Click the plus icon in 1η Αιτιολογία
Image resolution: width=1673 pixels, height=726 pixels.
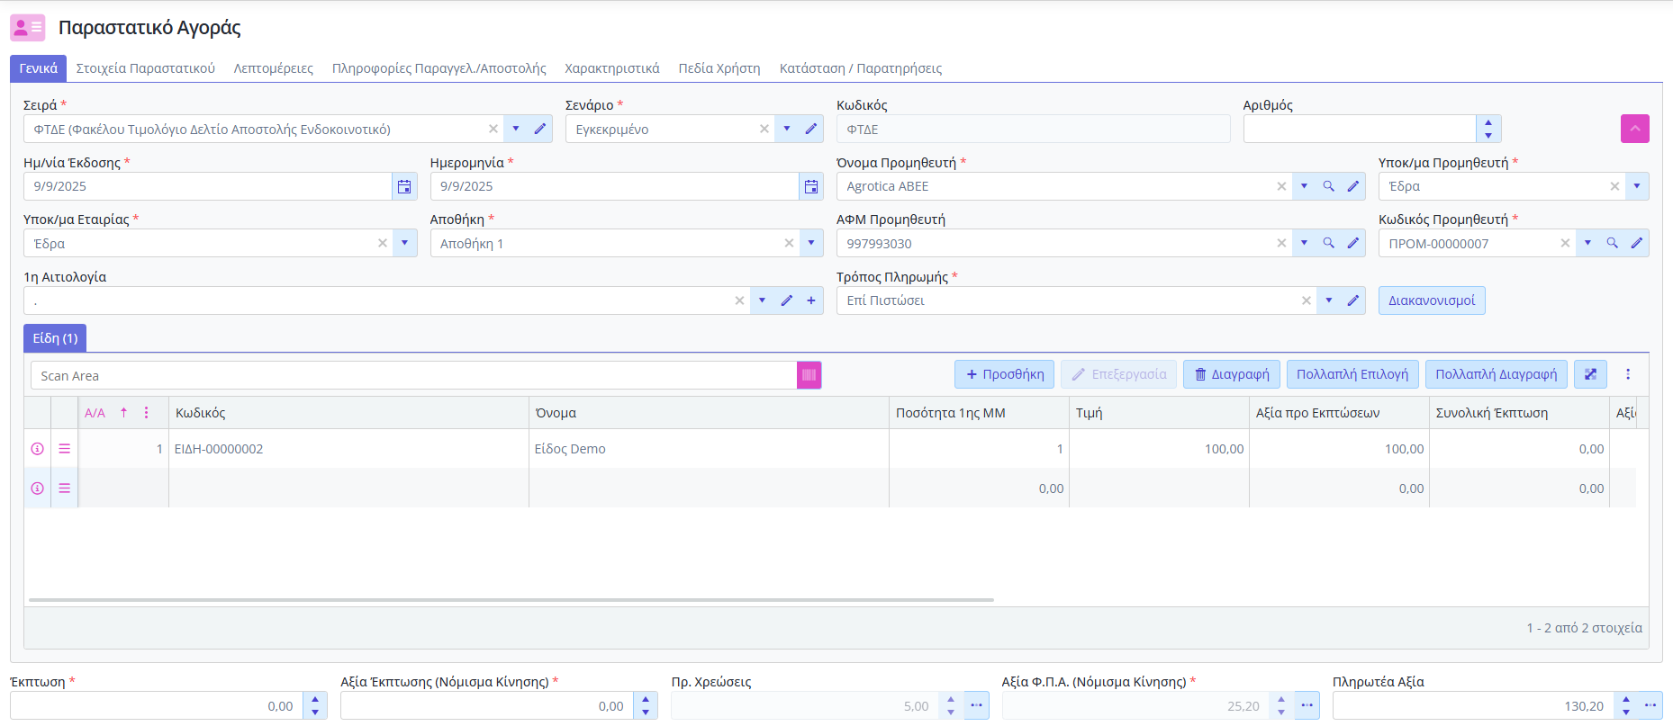pyautogui.click(x=811, y=300)
